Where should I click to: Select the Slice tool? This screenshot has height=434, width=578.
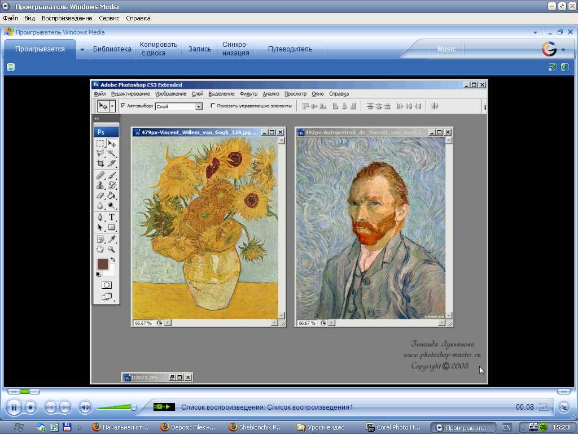coord(112,163)
